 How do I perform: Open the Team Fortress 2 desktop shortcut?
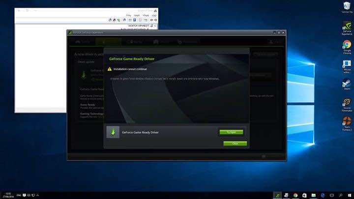coord(347,124)
